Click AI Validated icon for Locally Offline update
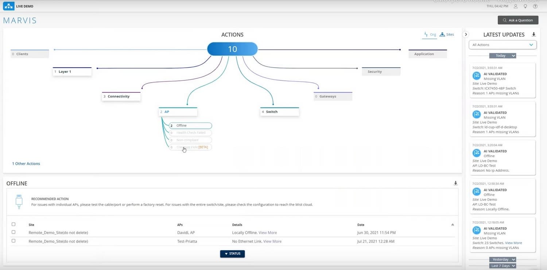Screen dimensions: 547x270 (477, 191)
